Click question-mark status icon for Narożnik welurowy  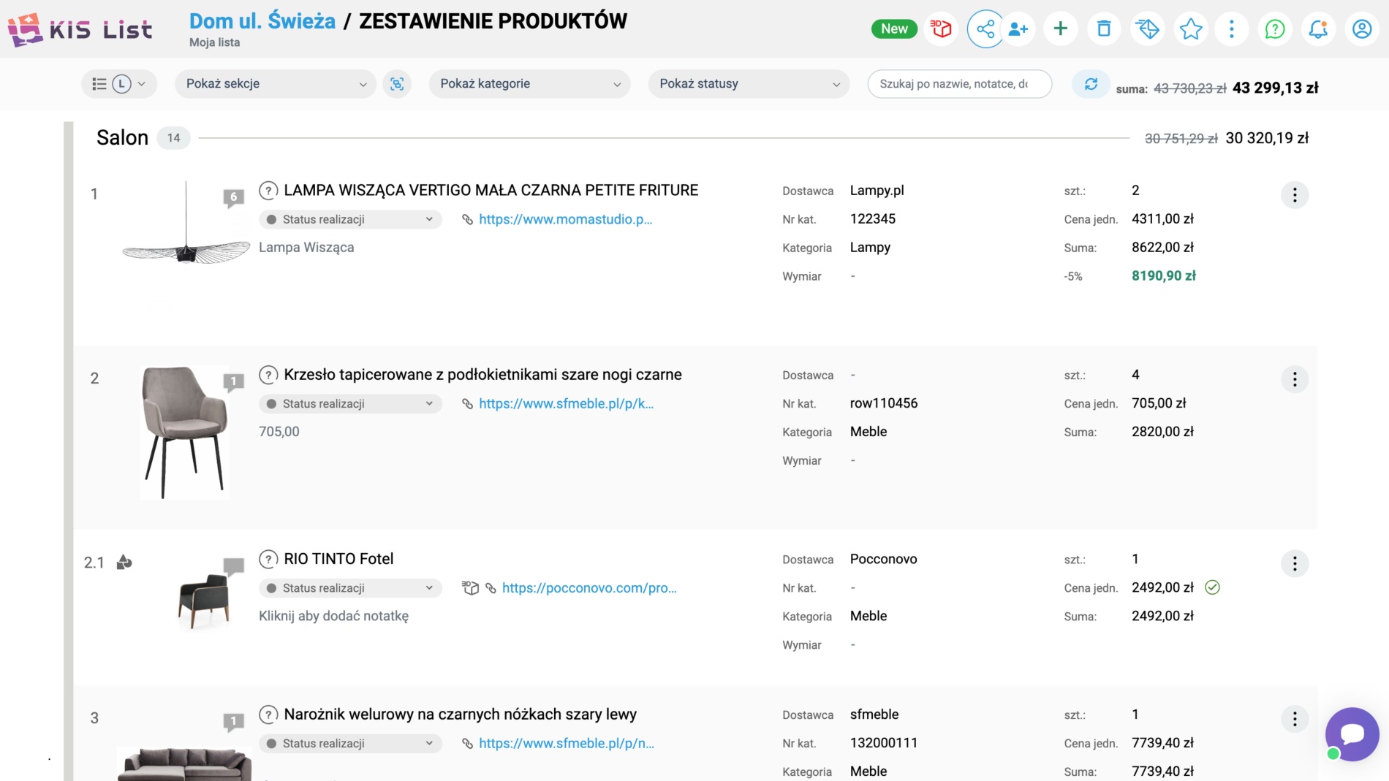(x=268, y=715)
